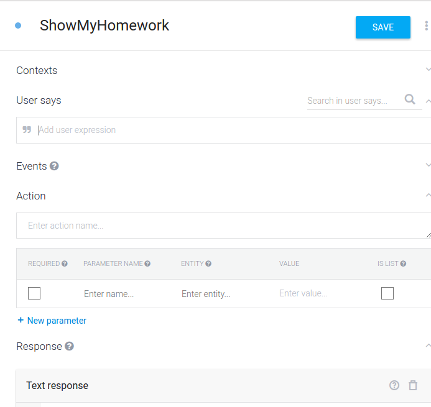The width and height of the screenshot is (431, 407).
Task: Tick the Required parameter checkbox
Action: click(34, 293)
